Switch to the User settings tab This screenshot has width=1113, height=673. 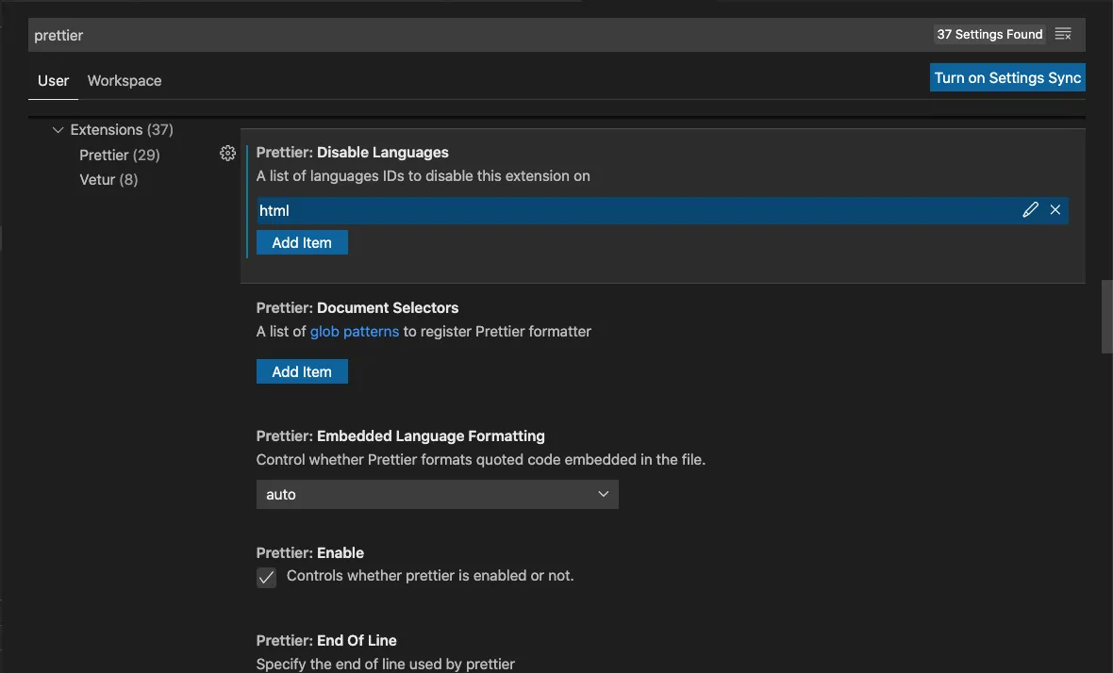(x=53, y=81)
